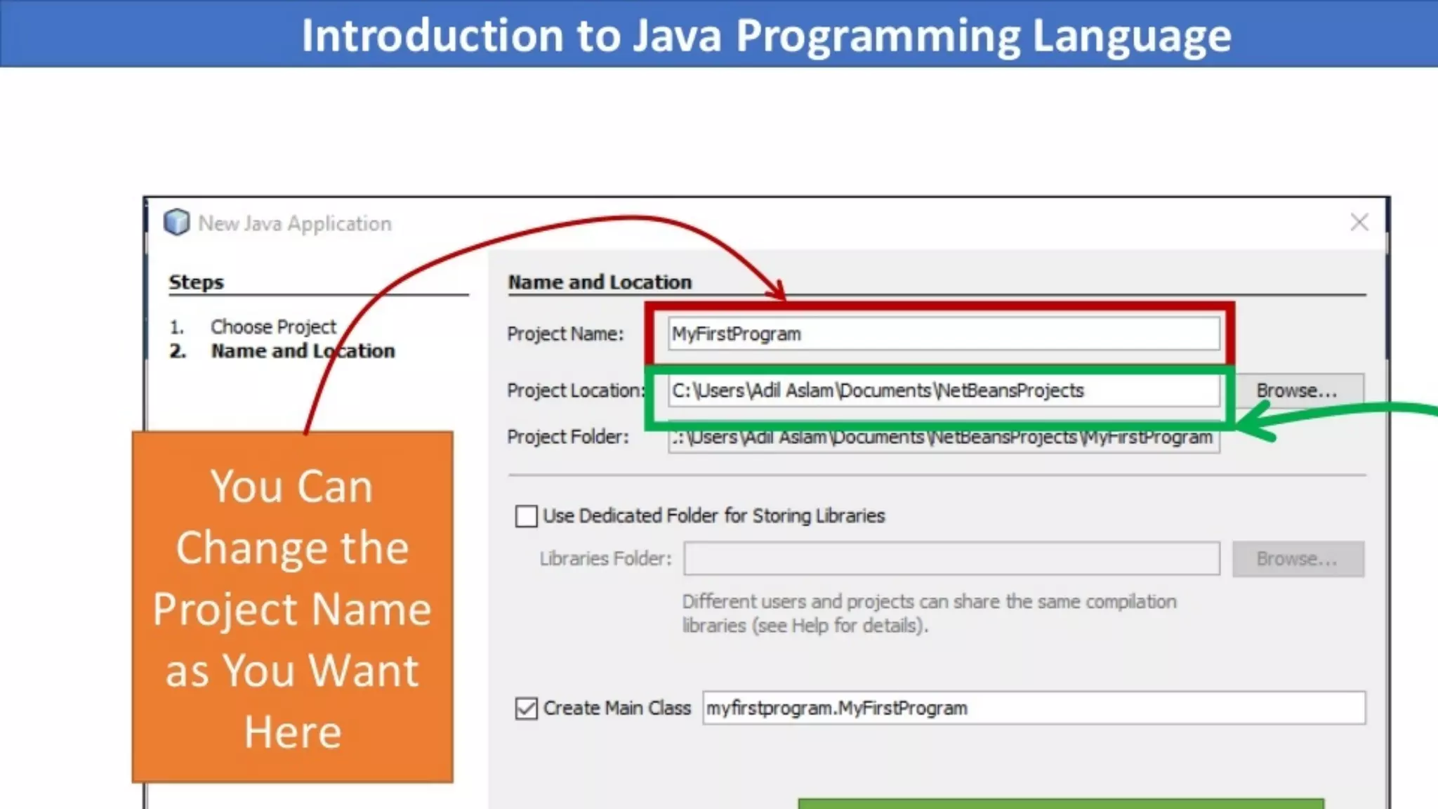Viewport: 1438px width, 809px height.
Task: Click the Name and Location section heading
Action: [x=600, y=282]
